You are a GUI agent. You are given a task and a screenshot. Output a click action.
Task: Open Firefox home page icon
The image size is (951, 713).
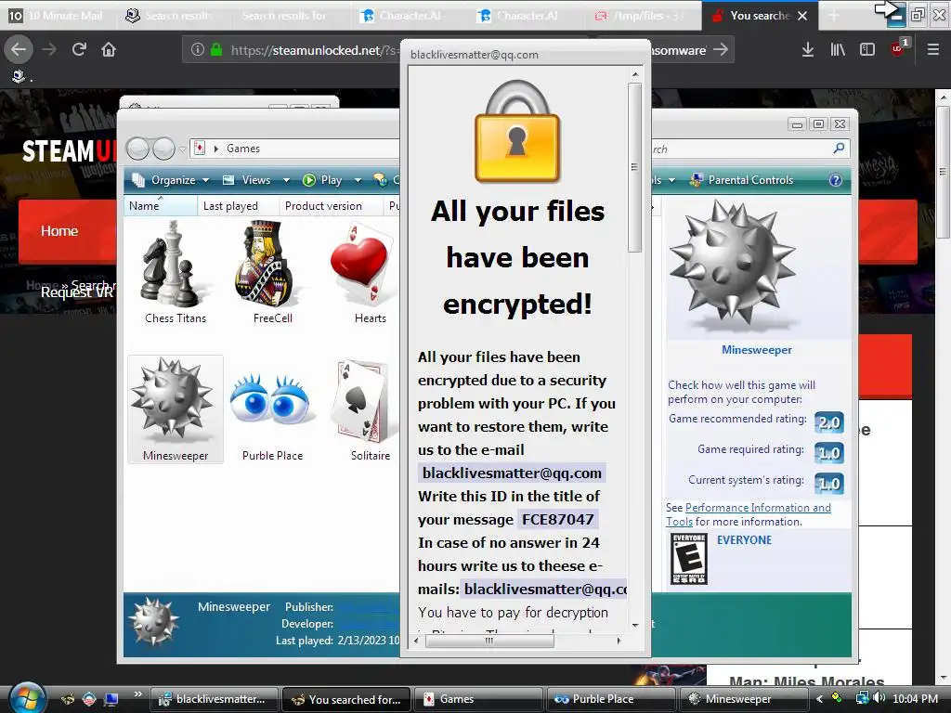tap(109, 49)
